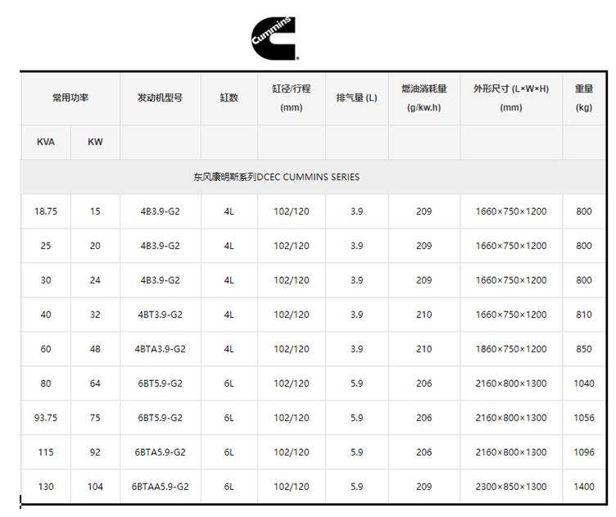Select the '排气量 (L)' header

point(356,98)
